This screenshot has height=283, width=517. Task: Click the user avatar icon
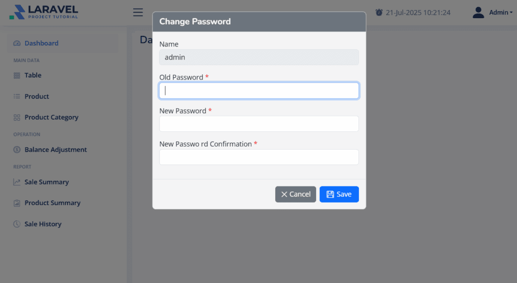[x=478, y=13]
